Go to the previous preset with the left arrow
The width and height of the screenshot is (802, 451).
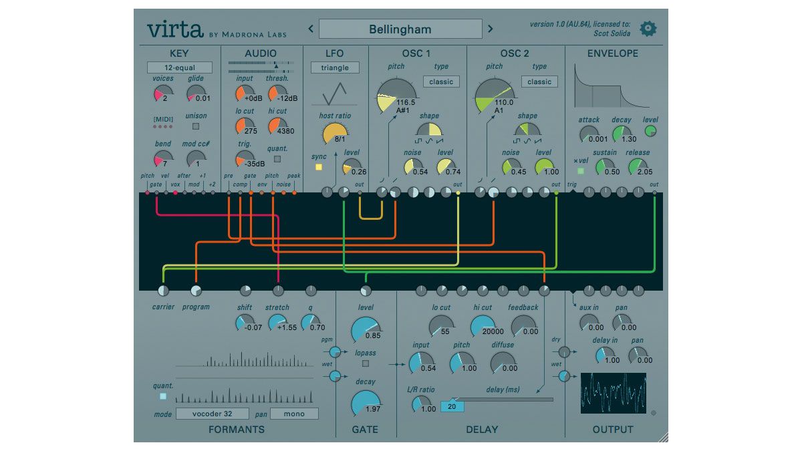click(x=309, y=29)
